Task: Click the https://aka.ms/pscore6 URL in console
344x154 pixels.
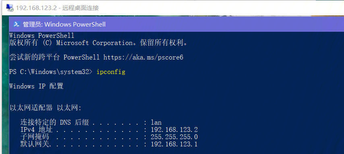Action: tap(143, 57)
